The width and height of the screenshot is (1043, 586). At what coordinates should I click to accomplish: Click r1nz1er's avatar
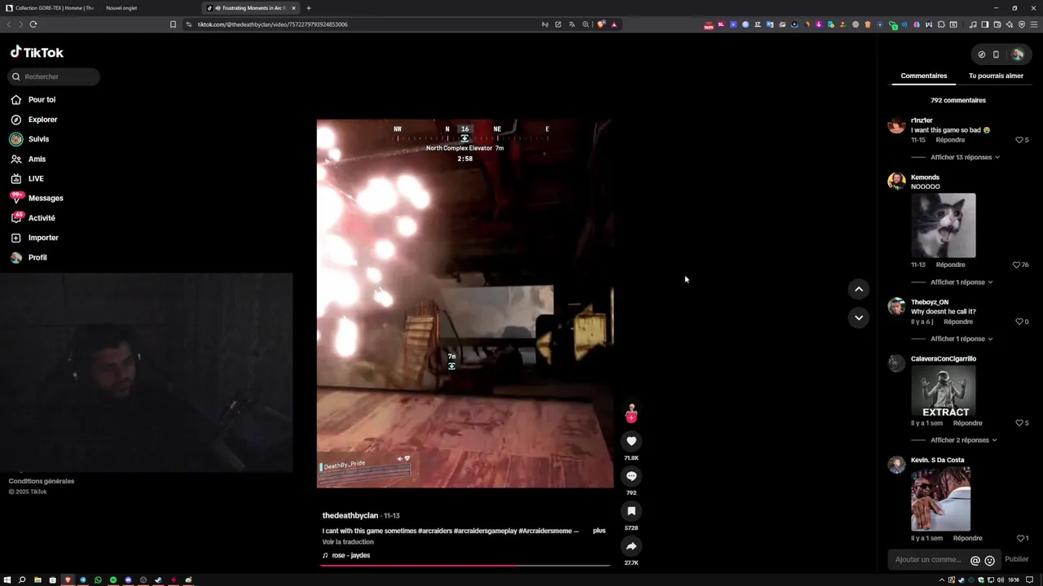pyautogui.click(x=896, y=125)
